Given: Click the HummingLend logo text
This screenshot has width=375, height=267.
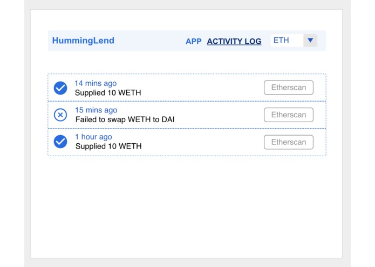Looking at the screenshot, I should 83,41.
